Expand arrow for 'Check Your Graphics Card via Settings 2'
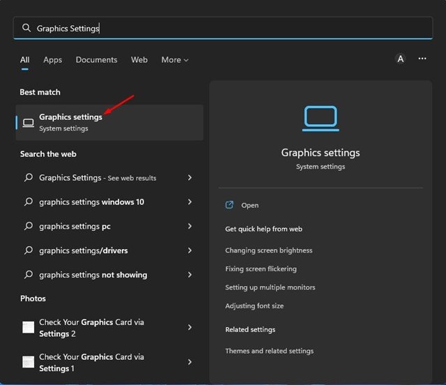446x385 pixels. tap(190, 328)
